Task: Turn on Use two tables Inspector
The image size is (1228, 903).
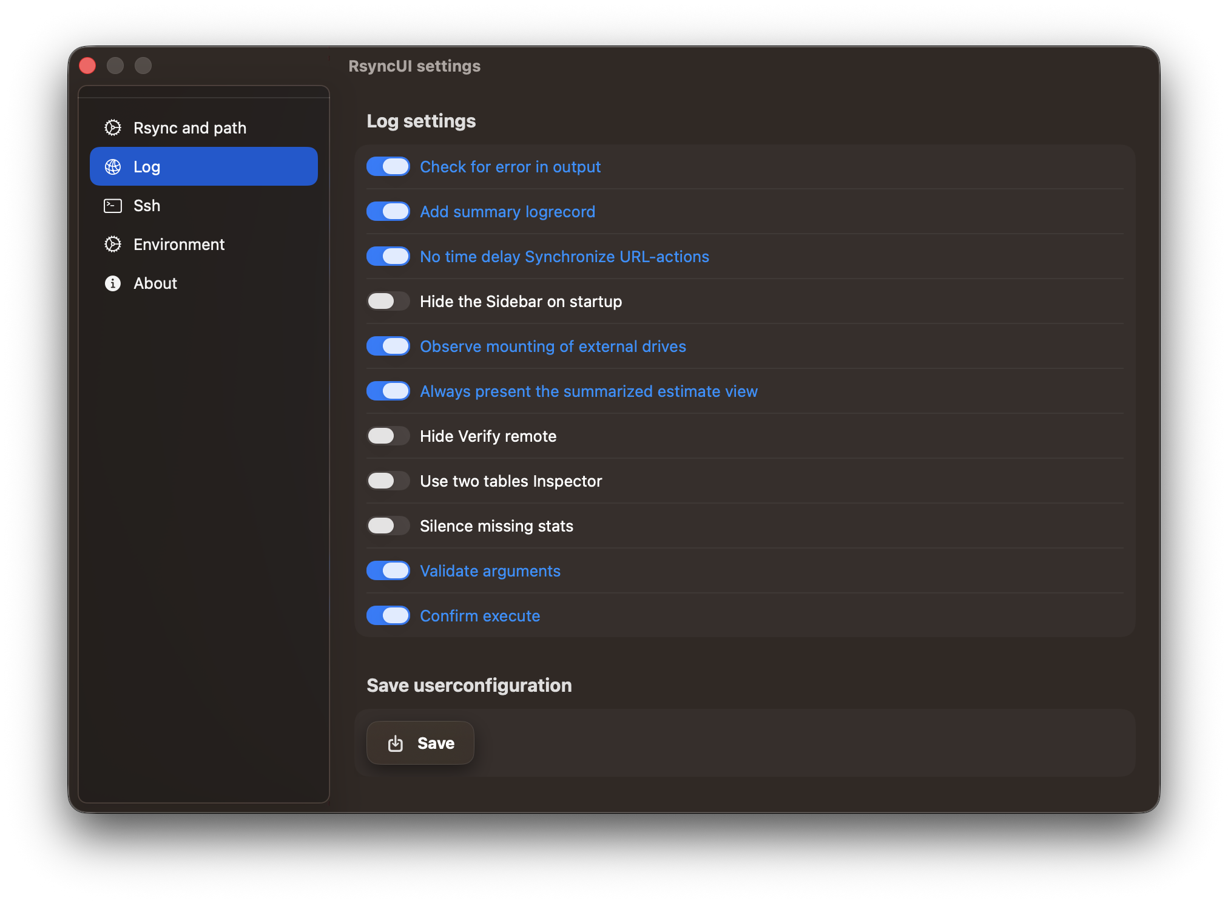Action: 388,481
